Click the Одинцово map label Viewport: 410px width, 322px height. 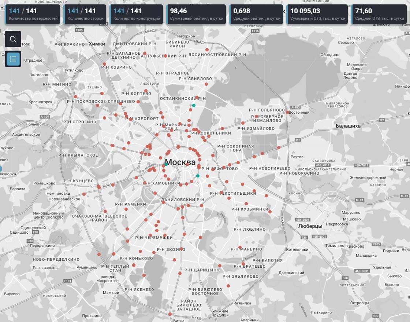click(19, 233)
